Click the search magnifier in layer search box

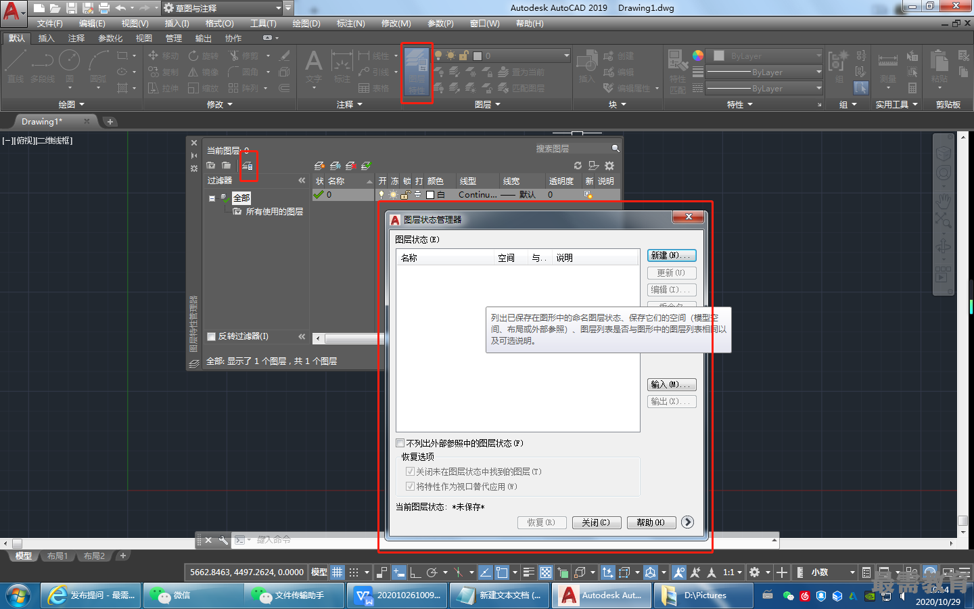pyautogui.click(x=616, y=148)
